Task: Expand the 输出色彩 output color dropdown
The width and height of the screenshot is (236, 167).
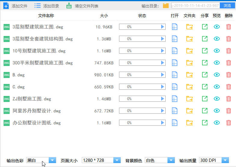Action: pos(52,160)
